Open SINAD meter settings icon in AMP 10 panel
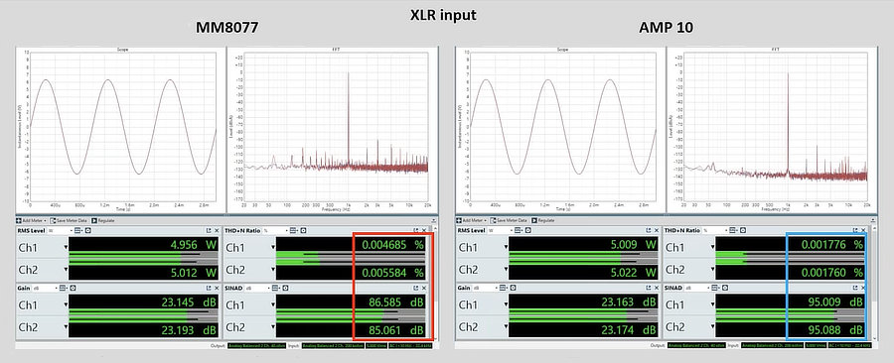Screen dimensions: 894x363 tap(714, 288)
